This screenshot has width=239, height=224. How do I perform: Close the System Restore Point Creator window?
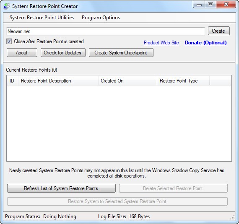226,5
